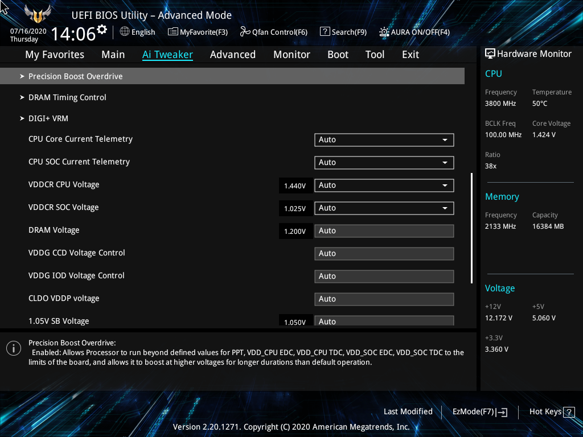The image size is (583, 437).
Task: Open CPU SOC Current Telemetry dropdown
Action: [384, 162]
